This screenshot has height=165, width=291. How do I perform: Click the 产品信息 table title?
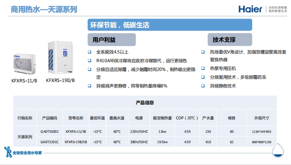[145, 102]
